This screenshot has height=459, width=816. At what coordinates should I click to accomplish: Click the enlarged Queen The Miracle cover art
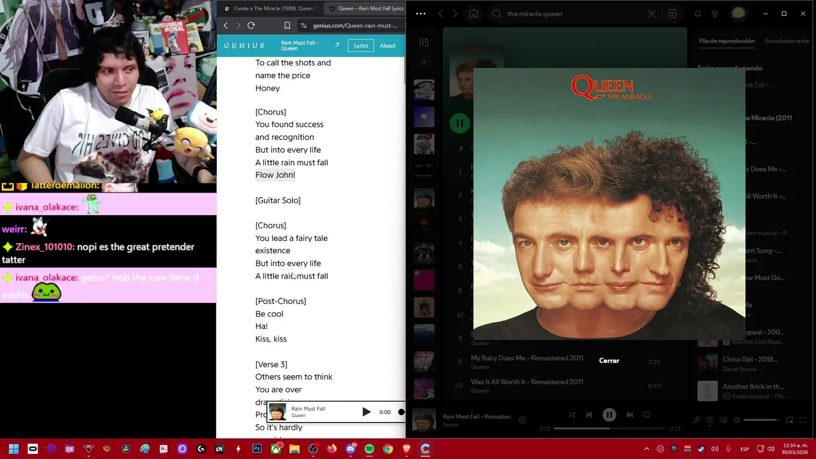coord(609,204)
